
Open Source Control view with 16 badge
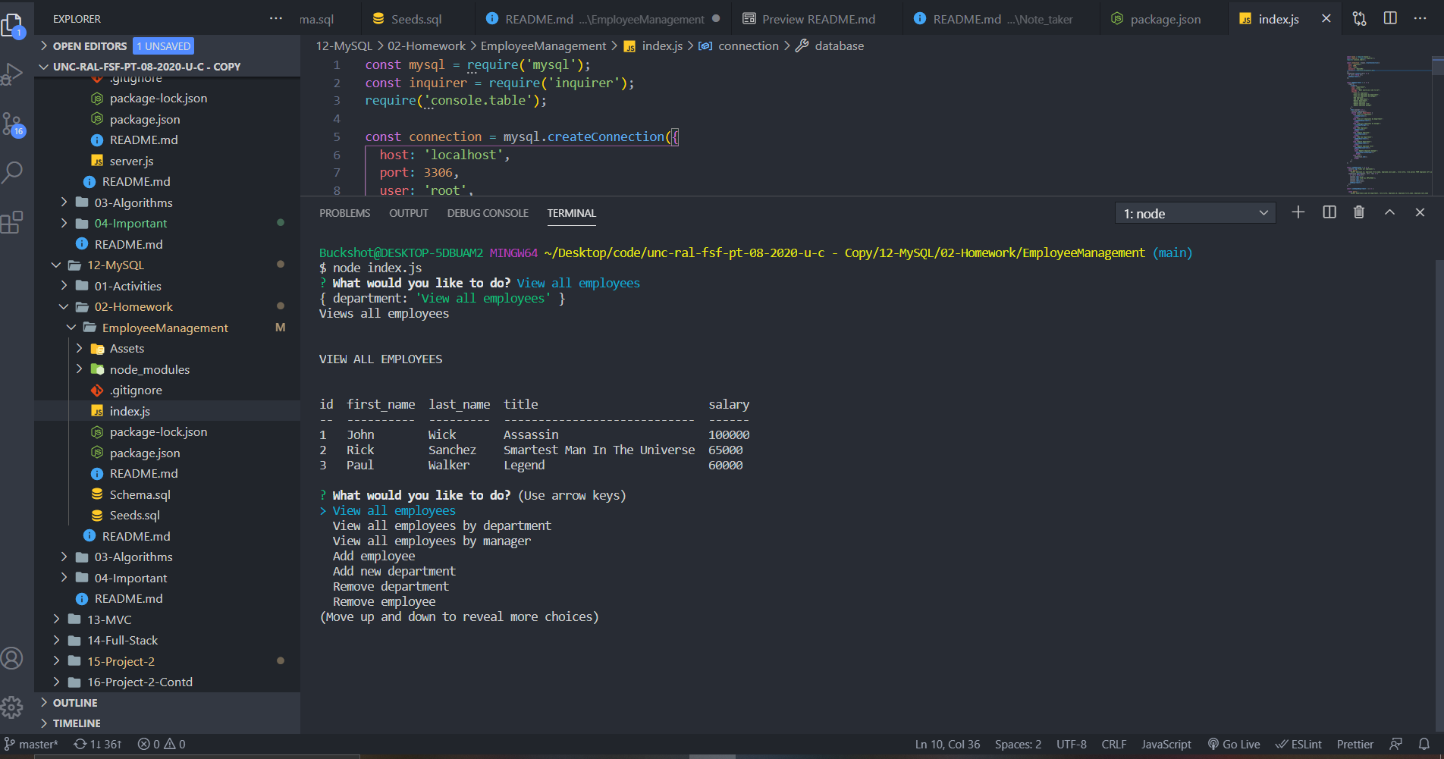13,124
